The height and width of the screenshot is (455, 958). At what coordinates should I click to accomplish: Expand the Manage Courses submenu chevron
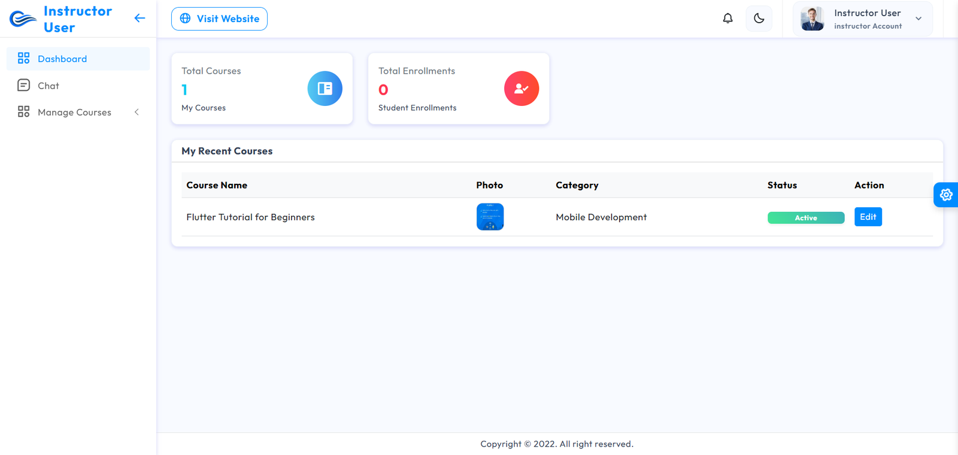(137, 112)
